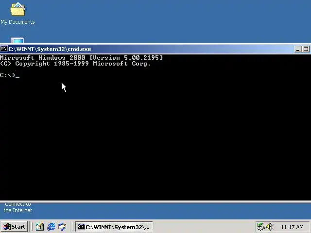Click the My Computer desktop icon behind window
The height and width of the screenshot is (233, 311).
point(17,40)
